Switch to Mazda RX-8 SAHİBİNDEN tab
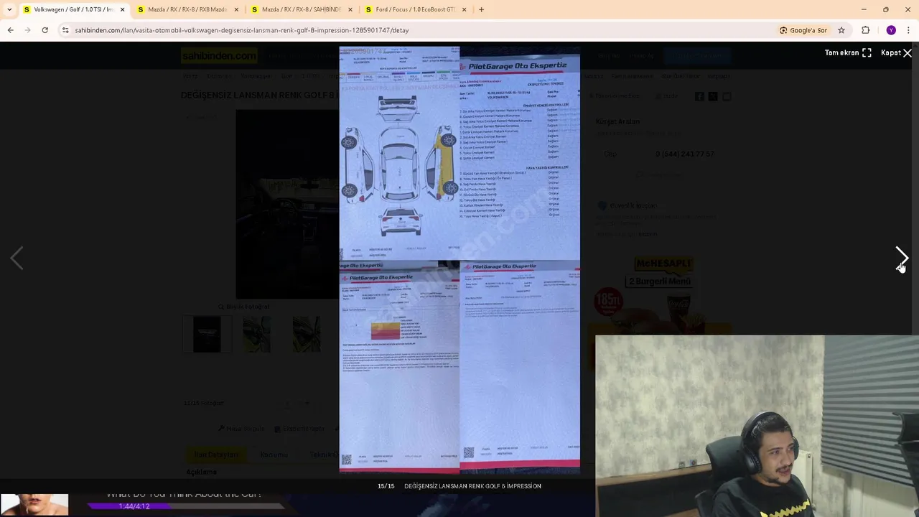Image resolution: width=919 pixels, height=517 pixels. tap(301, 9)
